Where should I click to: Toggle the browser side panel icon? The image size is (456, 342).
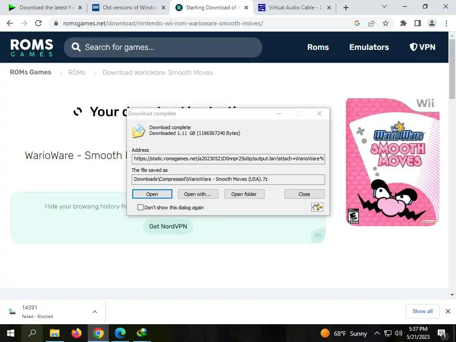pyautogui.click(x=418, y=23)
